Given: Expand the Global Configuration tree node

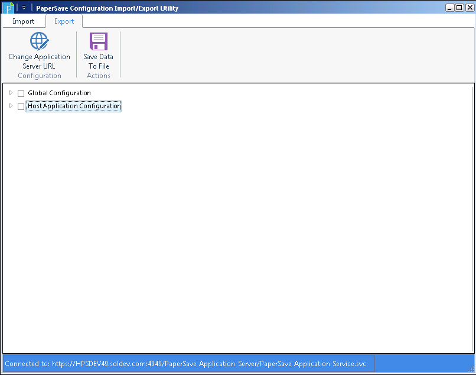Looking at the screenshot, I should click(11, 92).
